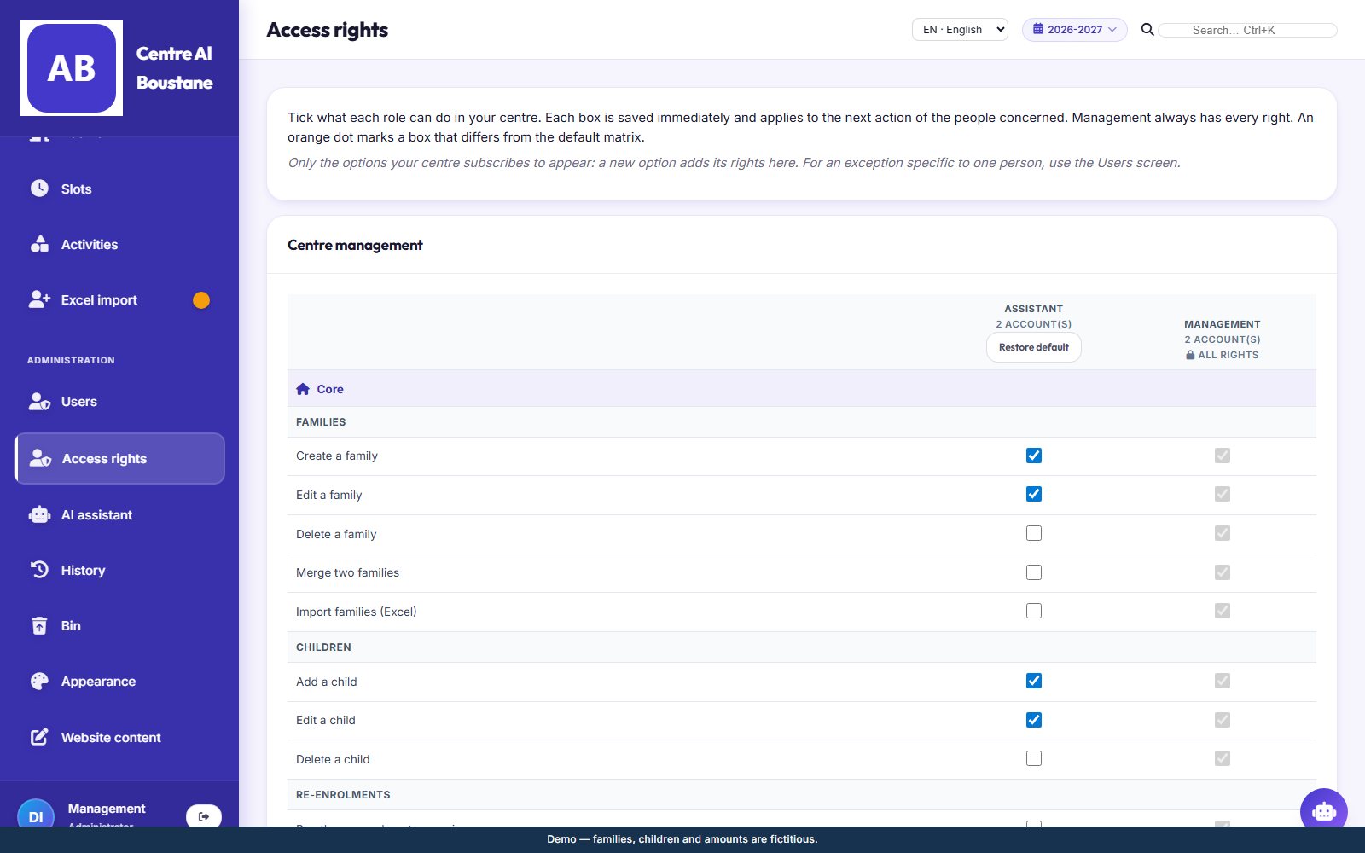Click the AB centre logo
This screenshot has width=1365, height=853.
point(72,68)
